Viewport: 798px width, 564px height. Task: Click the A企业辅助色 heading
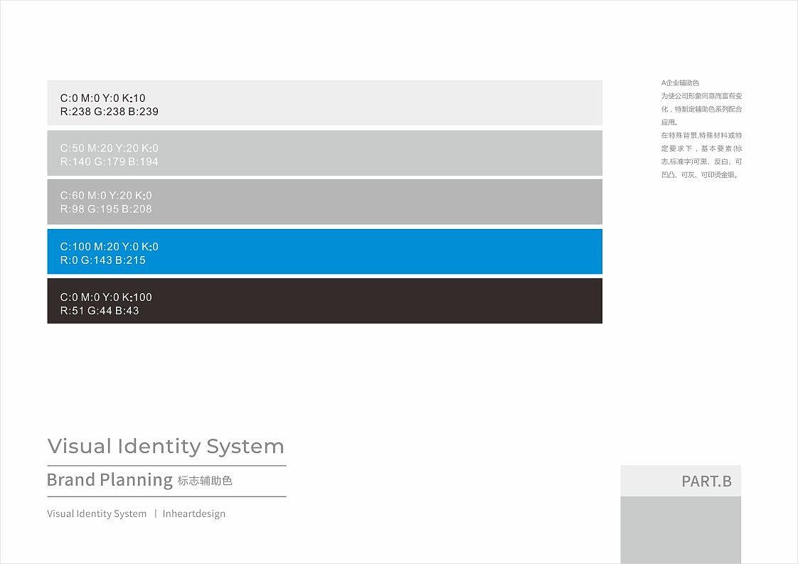tap(681, 83)
